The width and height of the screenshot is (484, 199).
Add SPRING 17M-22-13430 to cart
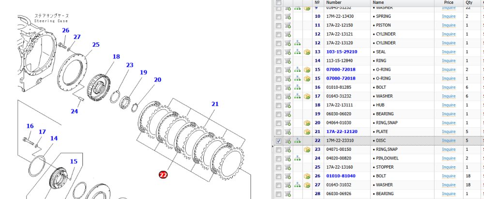(x=287, y=16)
